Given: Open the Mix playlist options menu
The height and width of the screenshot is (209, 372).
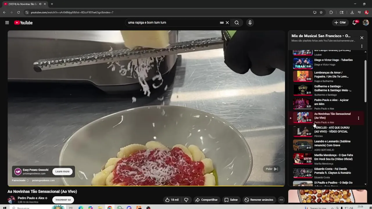Looking at the screenshot, I should pos(362,46).
